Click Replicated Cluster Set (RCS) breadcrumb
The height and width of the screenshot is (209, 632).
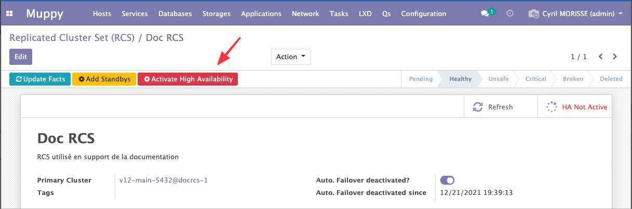[x=72, y=38]
